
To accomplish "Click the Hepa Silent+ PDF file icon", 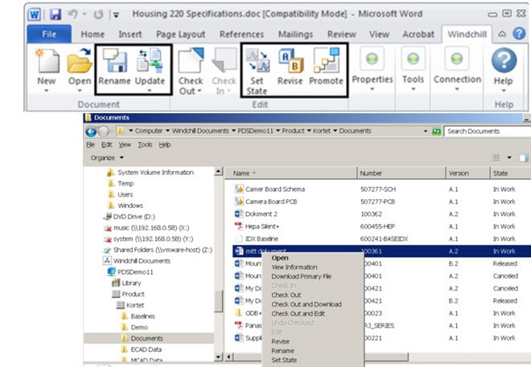I will pos(239,226).
